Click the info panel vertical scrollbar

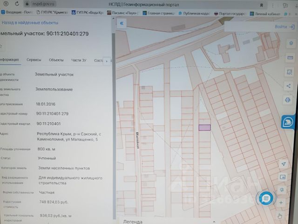[x=114, y=126]
